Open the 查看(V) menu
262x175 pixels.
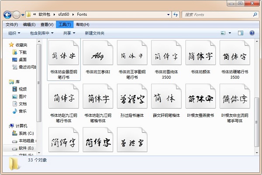47,24
